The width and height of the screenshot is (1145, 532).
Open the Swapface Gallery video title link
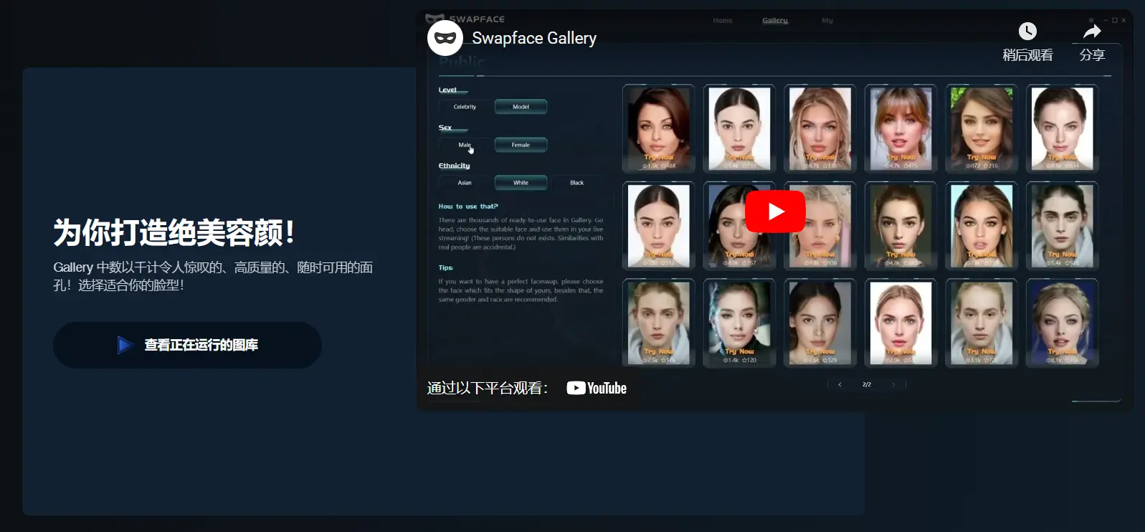[x=534, y=38]
